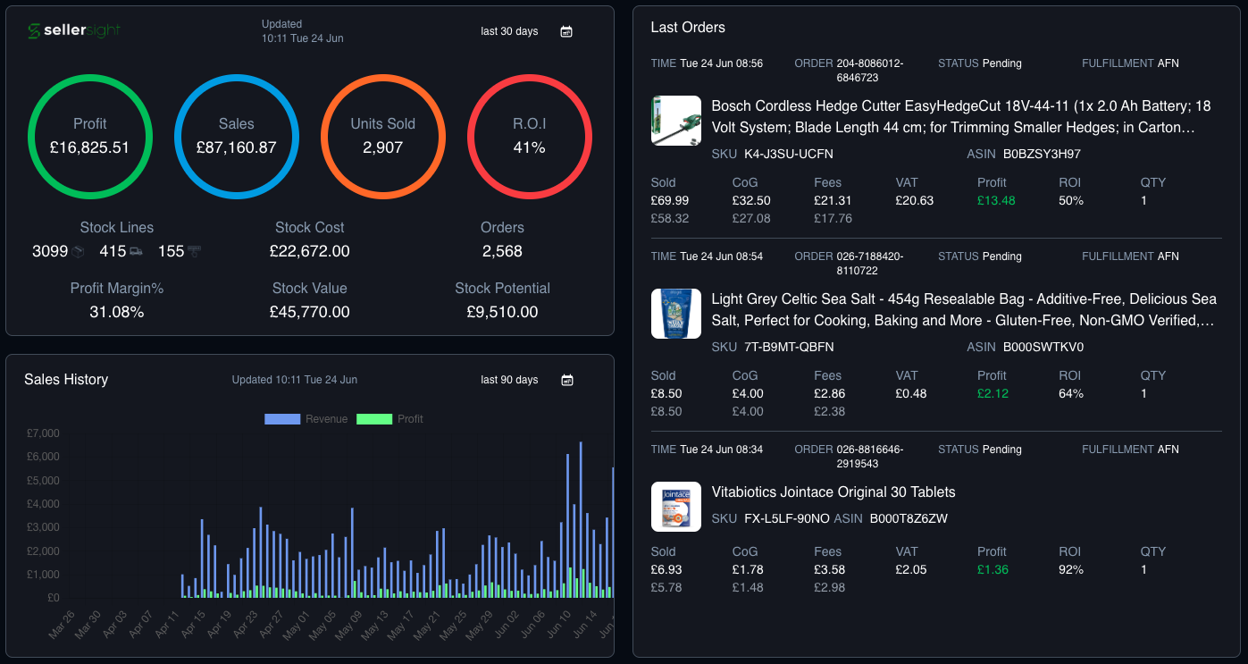Open the calendar icon beside last 90 days

pos(566,380)
